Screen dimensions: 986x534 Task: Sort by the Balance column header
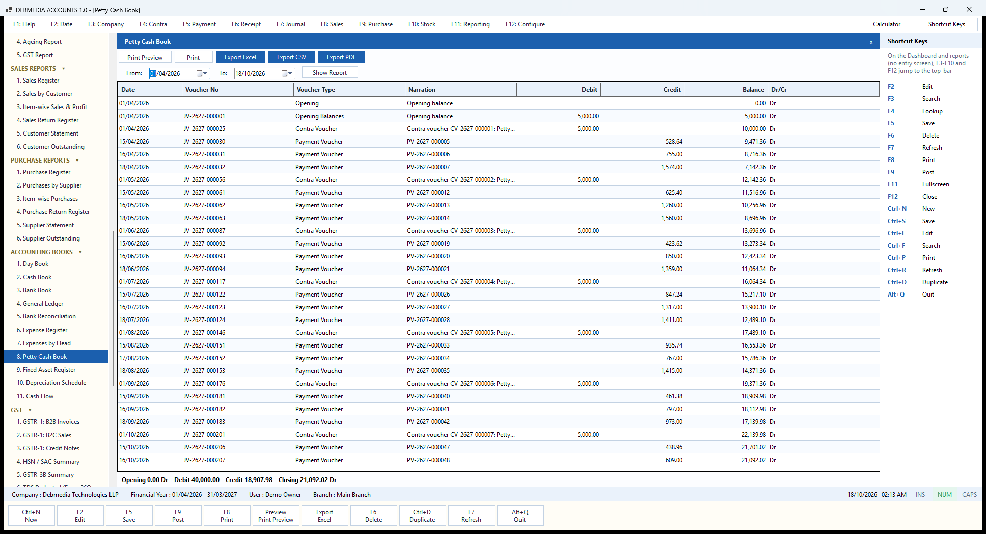[726, 90]
